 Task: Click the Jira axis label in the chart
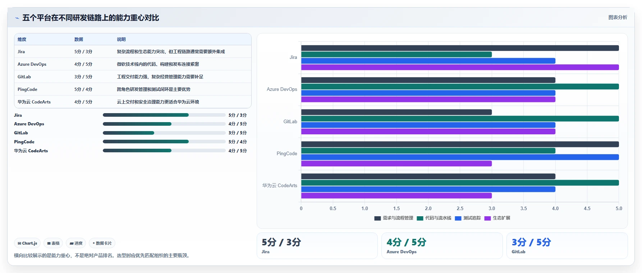[293, 57]
